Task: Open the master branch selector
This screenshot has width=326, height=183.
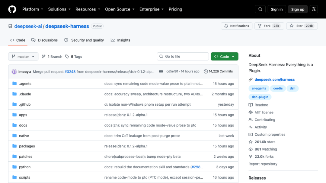Action: (x=23, y=57)
